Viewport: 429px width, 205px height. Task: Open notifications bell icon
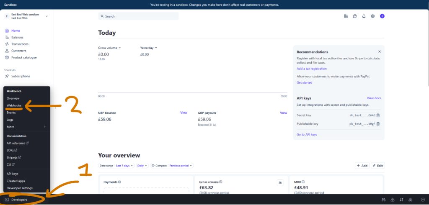pos(364,16)
